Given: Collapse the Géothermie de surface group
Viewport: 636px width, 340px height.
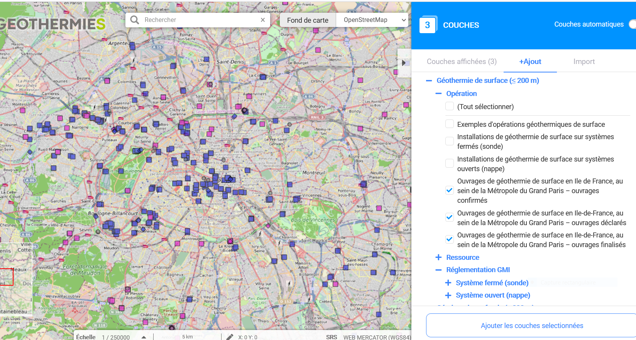Looking at the screenshot, I should click(x=429, y=81).
